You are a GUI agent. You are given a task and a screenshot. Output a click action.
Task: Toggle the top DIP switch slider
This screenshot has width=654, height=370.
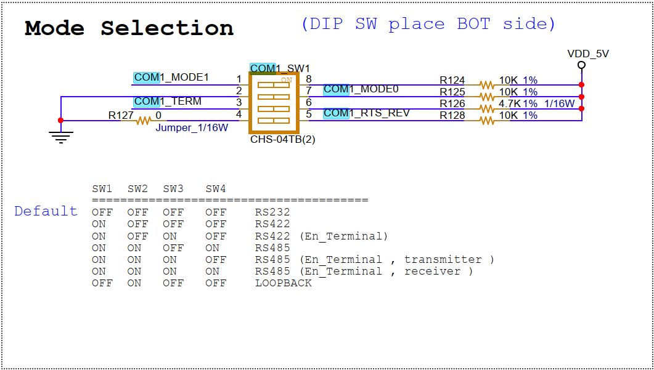coord(274,85)
